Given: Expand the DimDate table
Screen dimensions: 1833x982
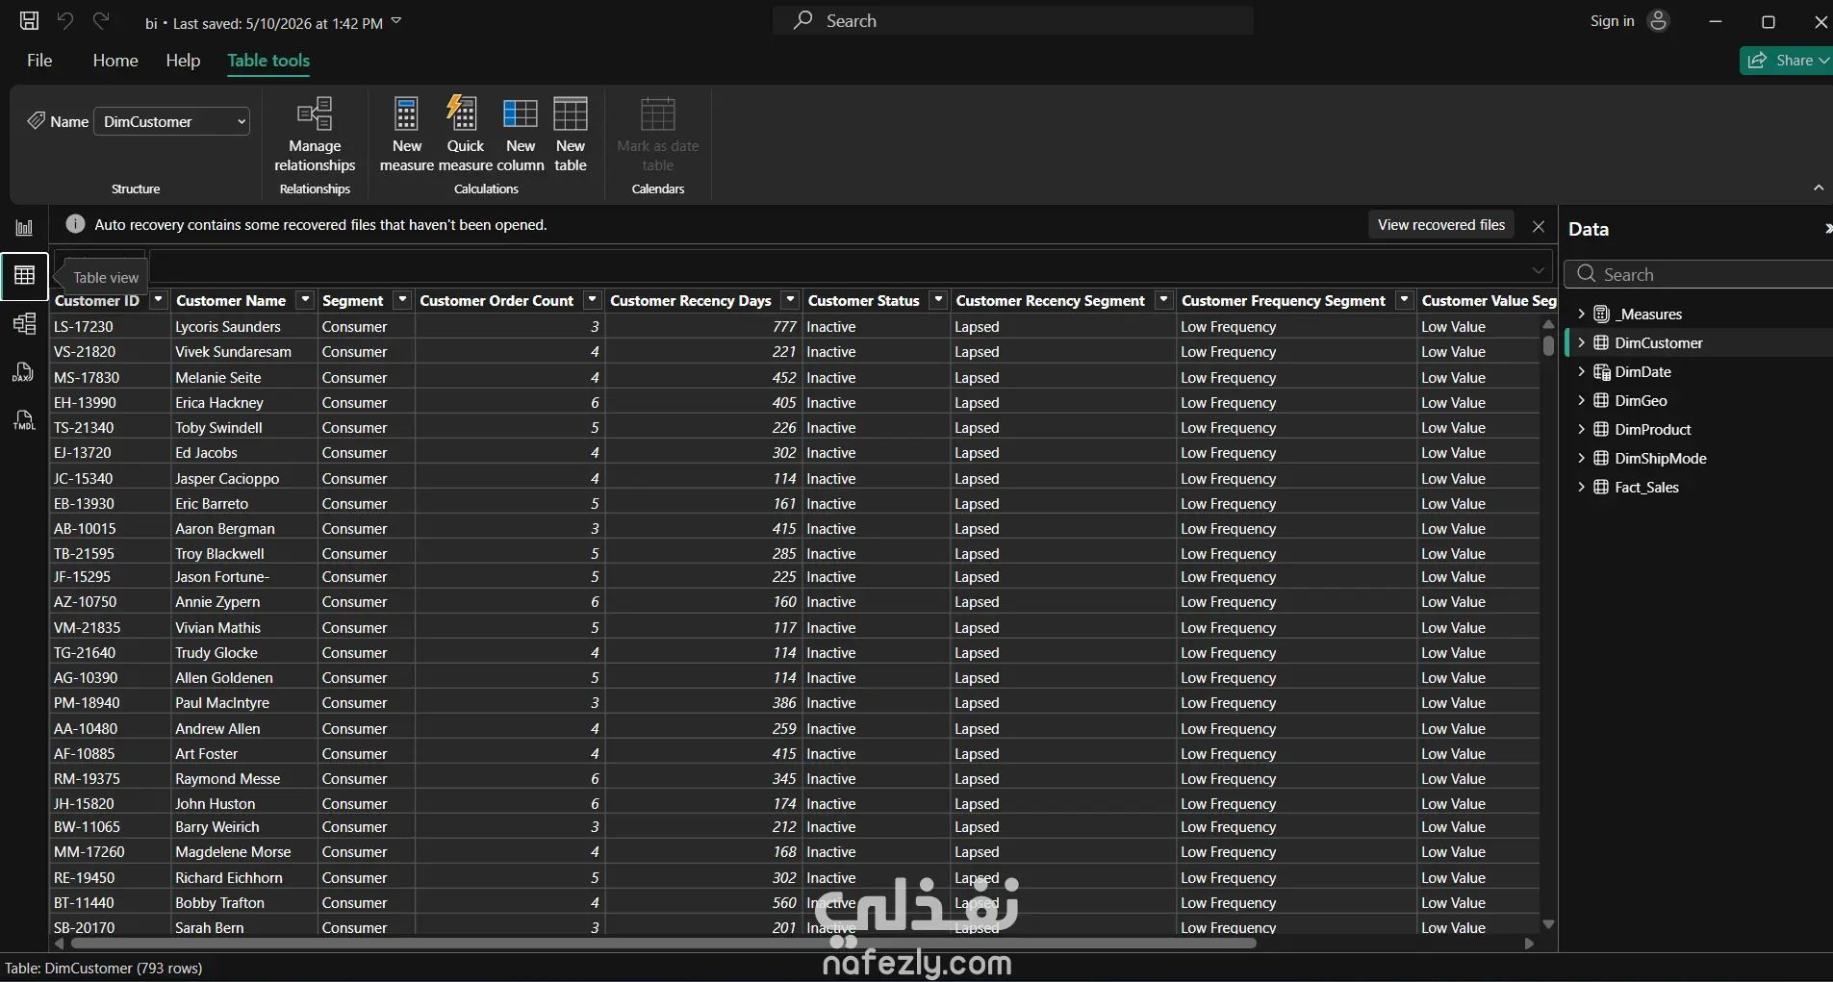Looking at the screenshot, I should 1581,371.
